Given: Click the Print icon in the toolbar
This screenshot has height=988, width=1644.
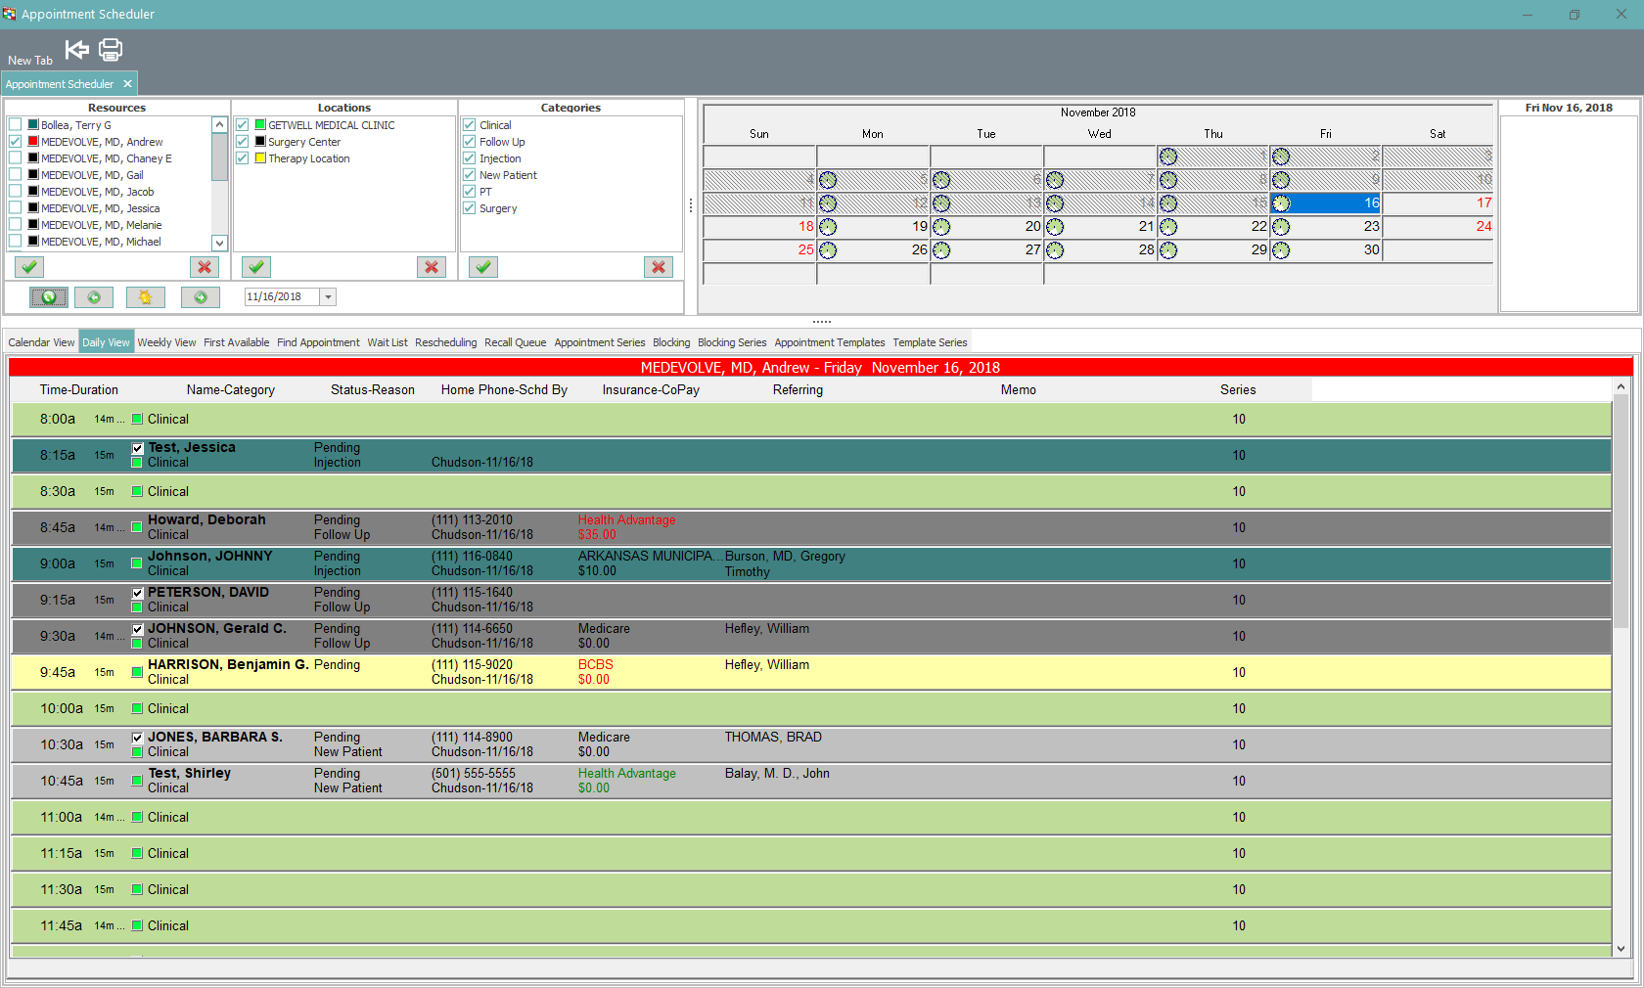Looking at the screenshot, I should click(x=110, y=49).
